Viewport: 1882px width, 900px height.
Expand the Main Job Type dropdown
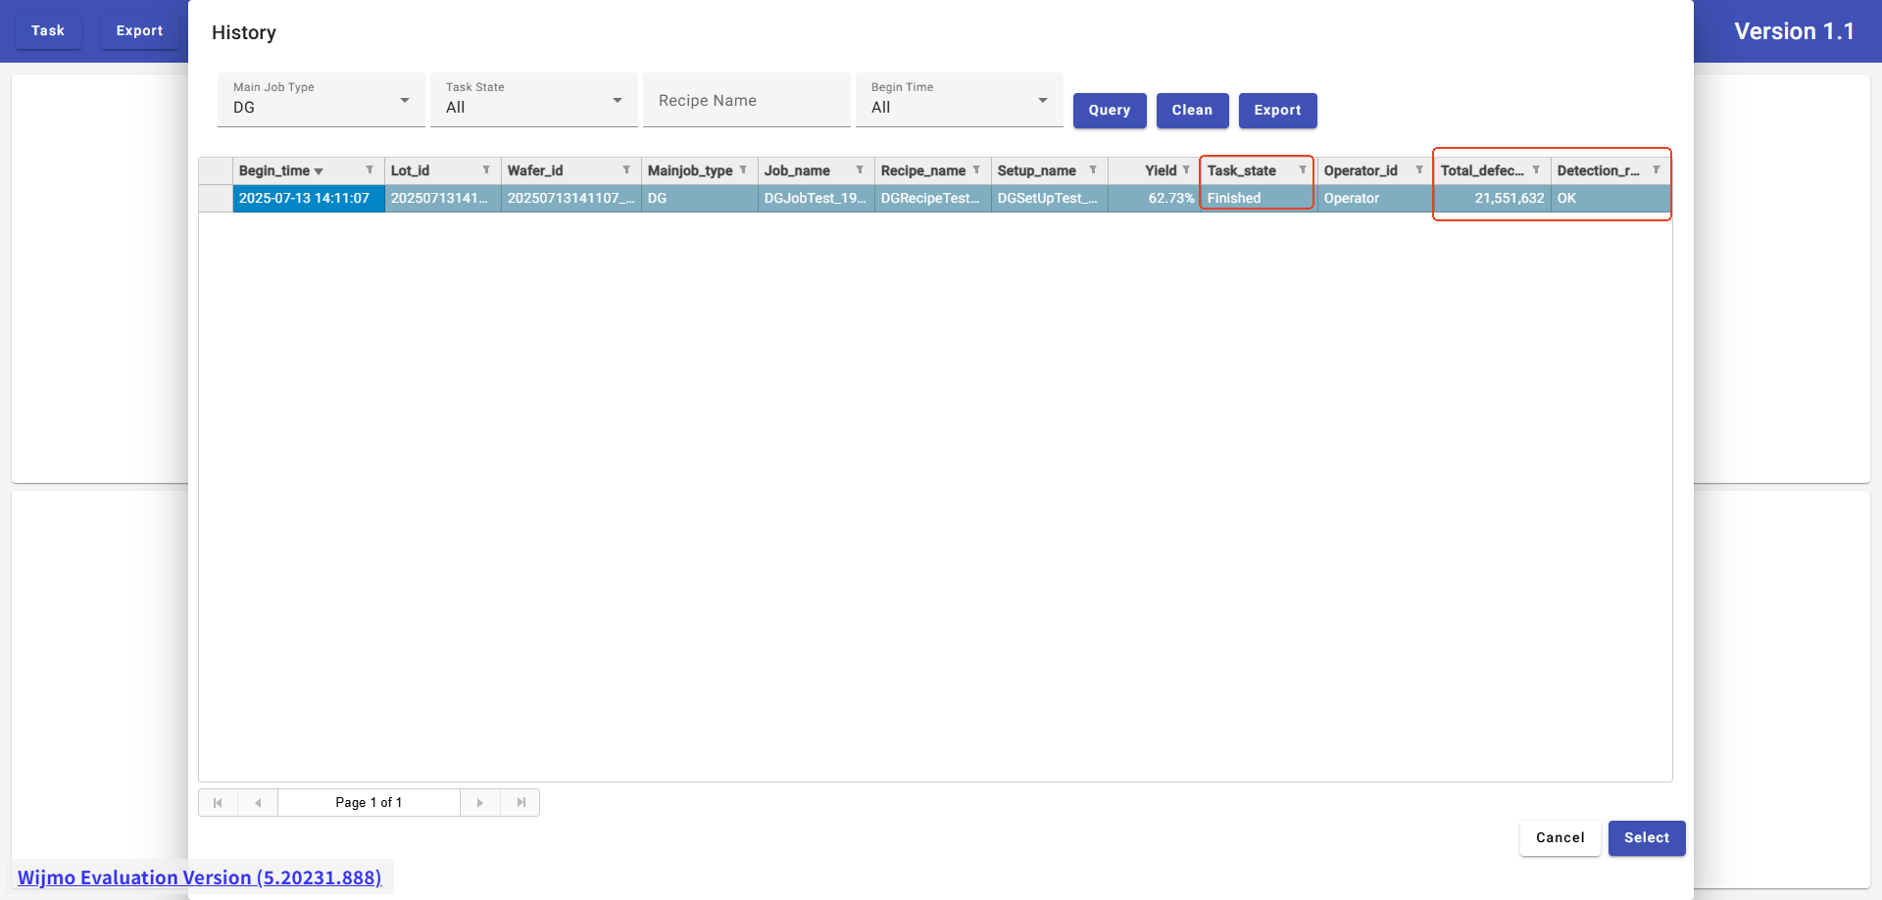click(405, 101)
